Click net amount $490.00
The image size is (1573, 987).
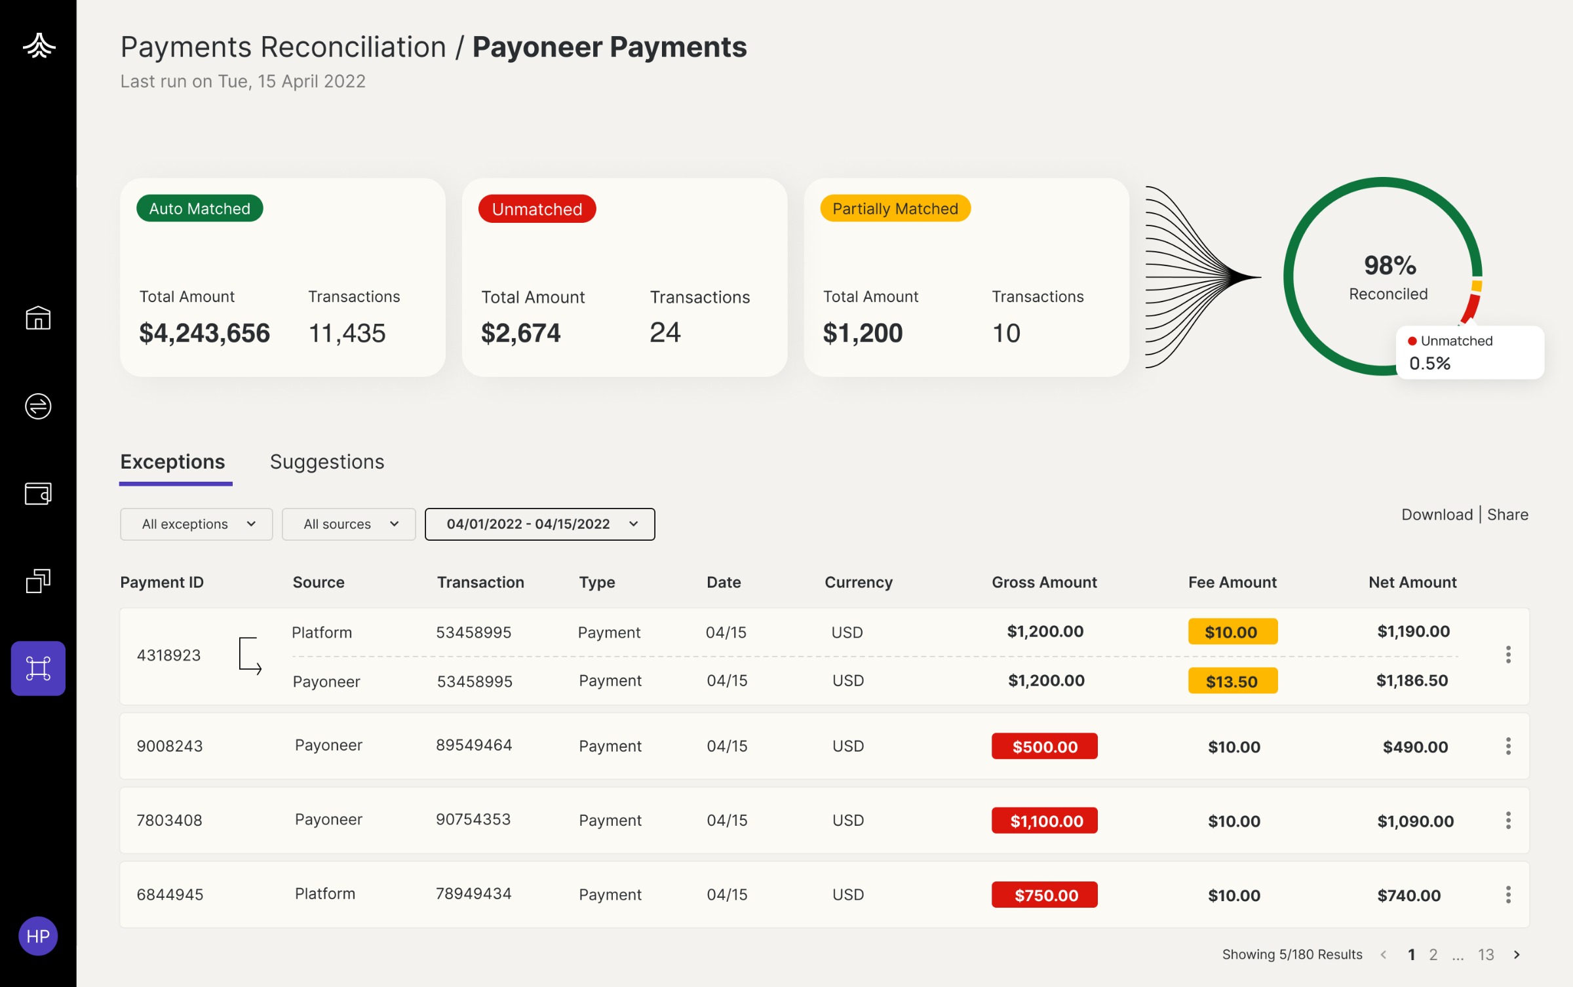tap(1416, 746)
